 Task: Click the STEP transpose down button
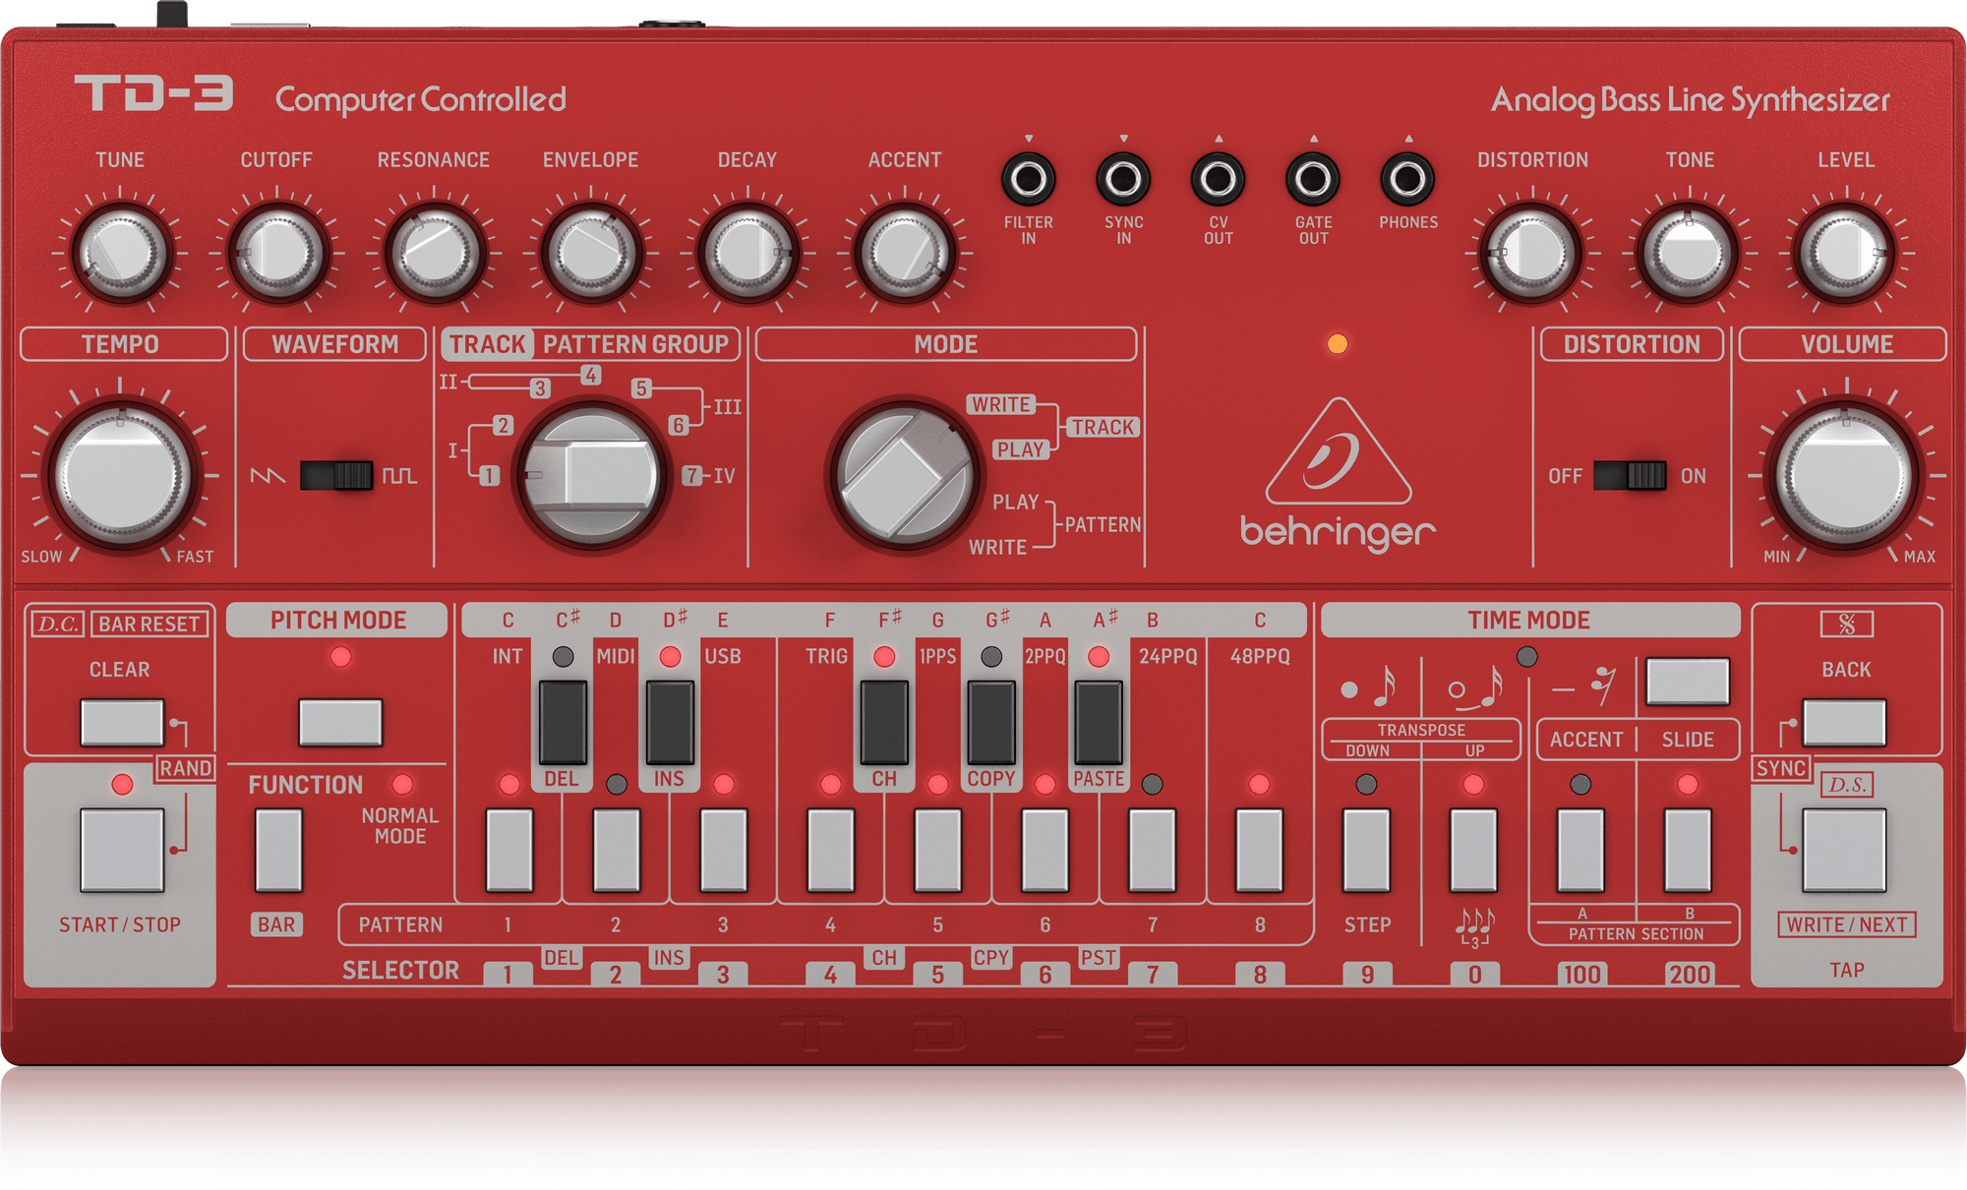(1367, 850)
